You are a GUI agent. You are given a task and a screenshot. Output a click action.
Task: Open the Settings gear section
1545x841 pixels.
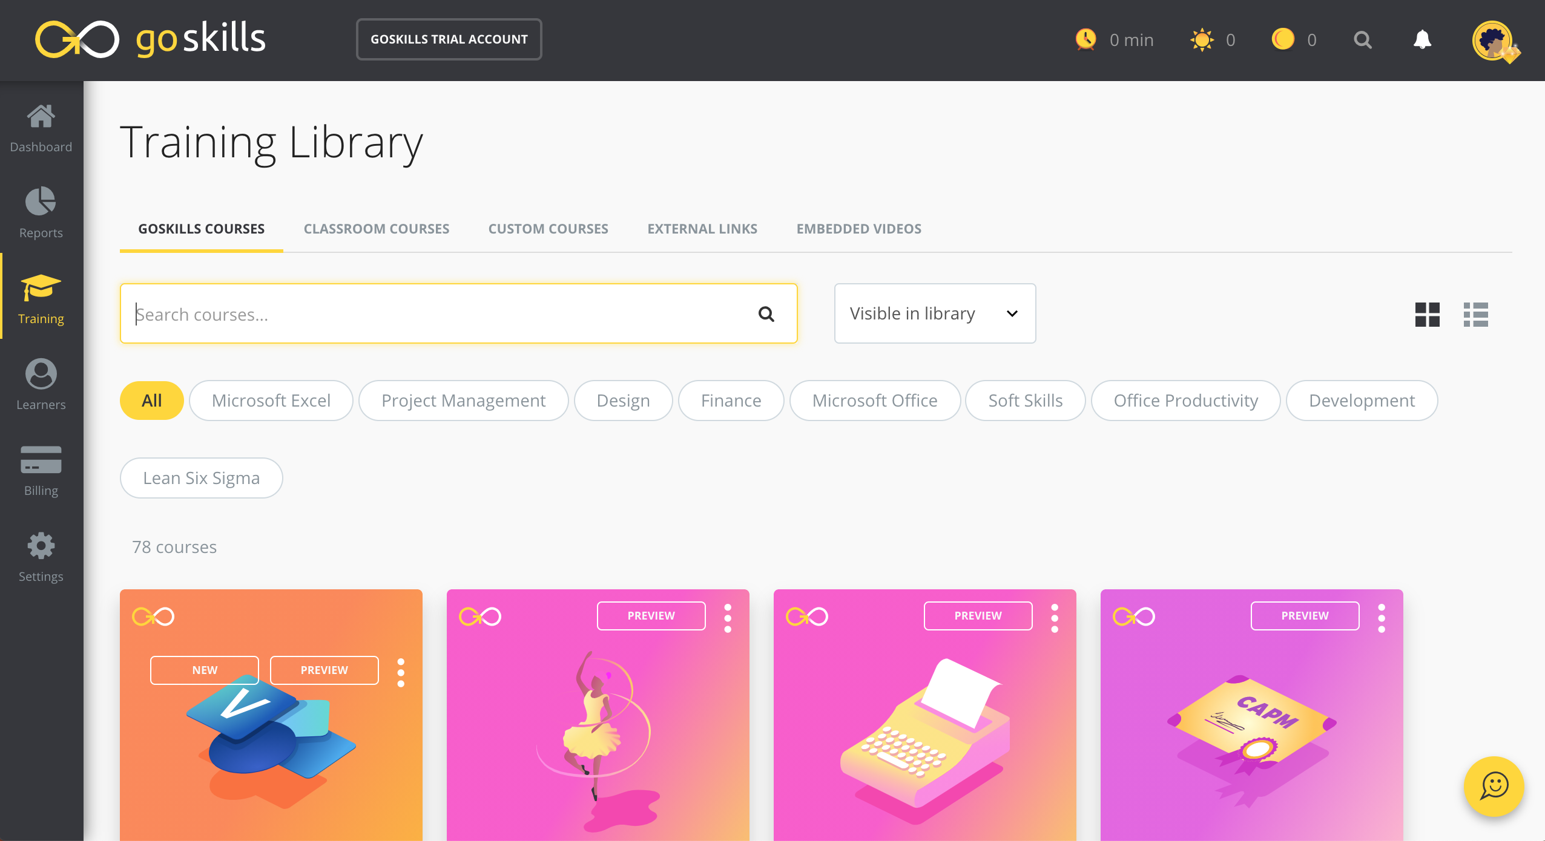pos(41,557)
